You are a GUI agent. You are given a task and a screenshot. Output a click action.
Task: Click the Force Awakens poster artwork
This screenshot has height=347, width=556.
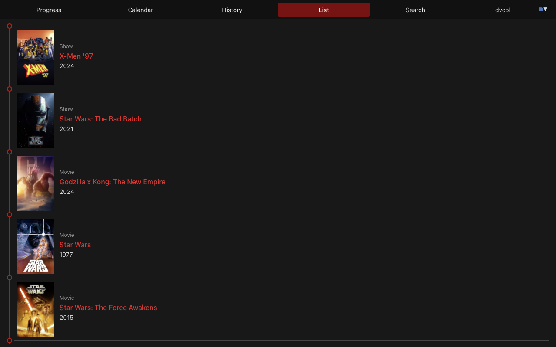click(x=36, y=309)
